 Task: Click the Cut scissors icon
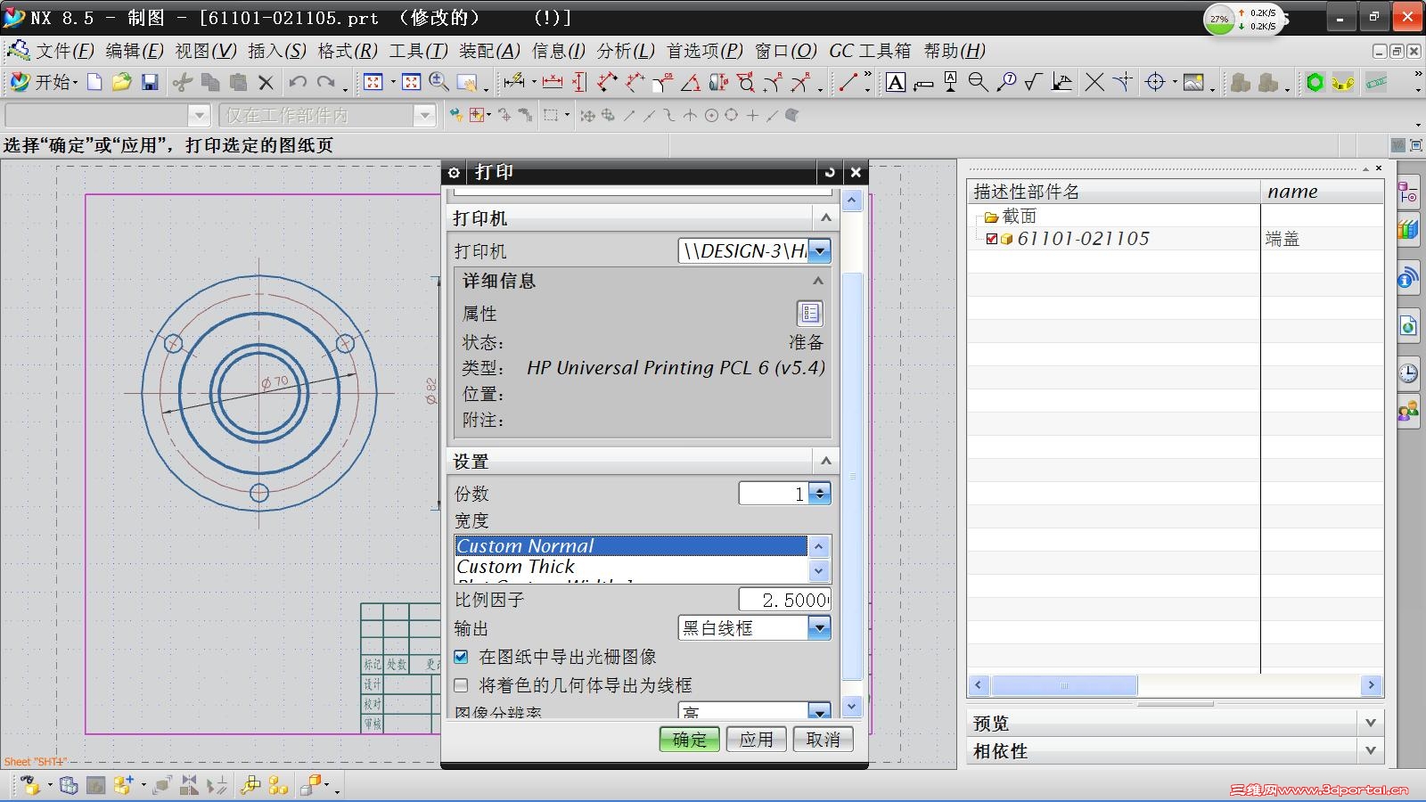point(183,83)
